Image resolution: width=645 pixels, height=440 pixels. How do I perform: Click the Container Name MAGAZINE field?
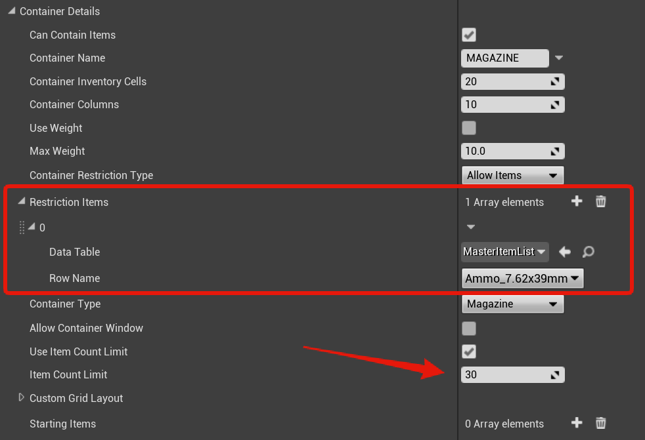tap(504, 58)
